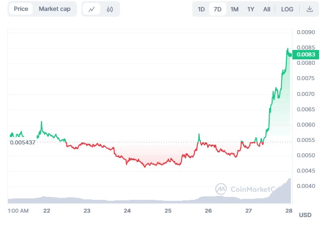Viewport: 326px width, 229px height.
Task: Download the chart data
Action: point(310,9)
